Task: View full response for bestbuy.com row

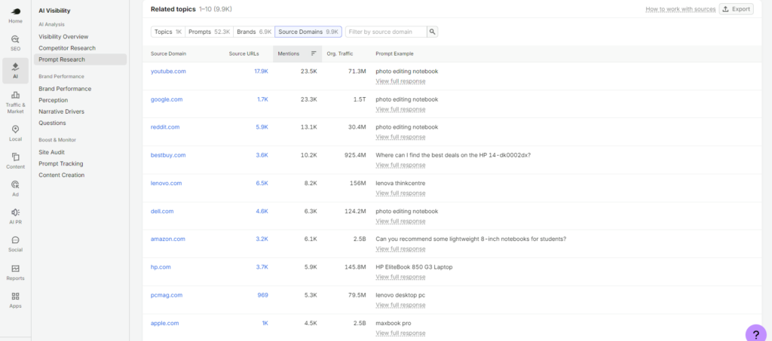Action: coord(400,165)
